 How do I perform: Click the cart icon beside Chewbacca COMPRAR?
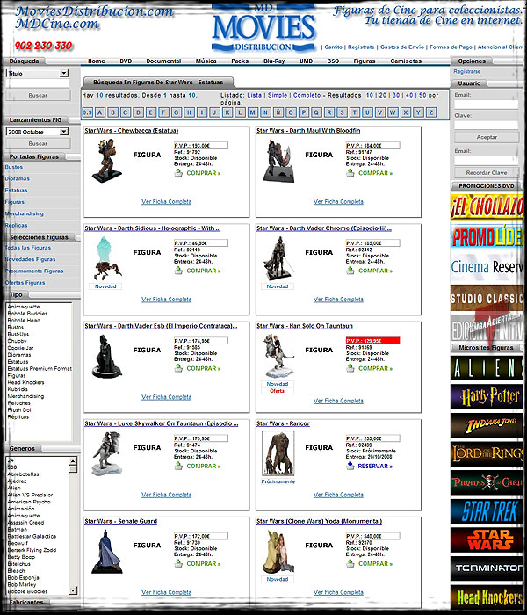tap(178, 173)
